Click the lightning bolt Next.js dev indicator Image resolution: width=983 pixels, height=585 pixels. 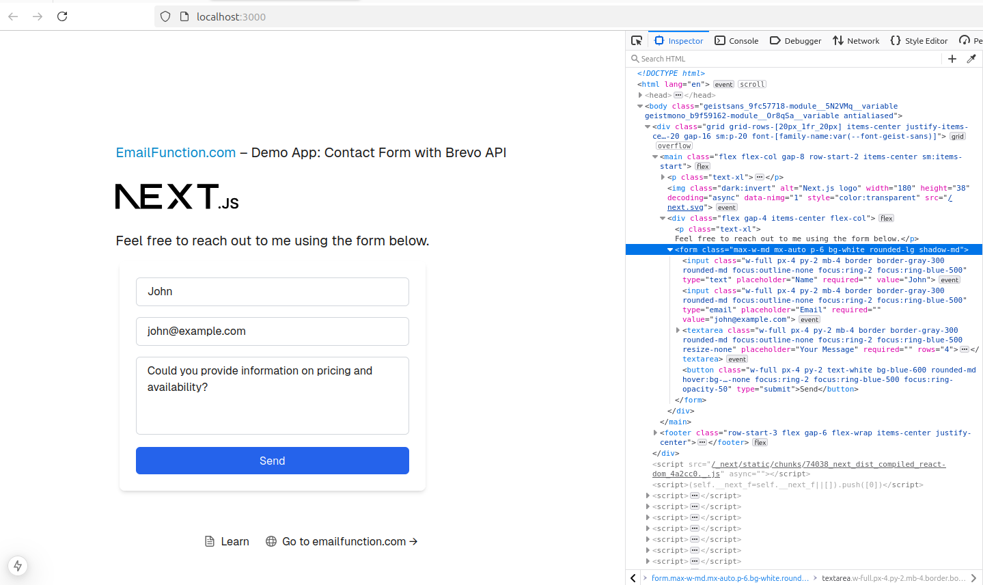tap(18, 566)
